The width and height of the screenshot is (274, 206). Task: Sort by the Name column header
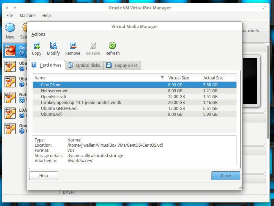(100, 78)
